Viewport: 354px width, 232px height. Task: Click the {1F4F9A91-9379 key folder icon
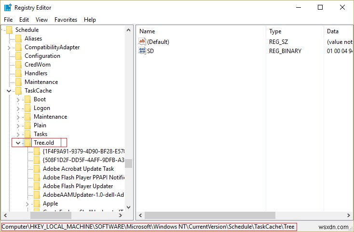[37, 151]
